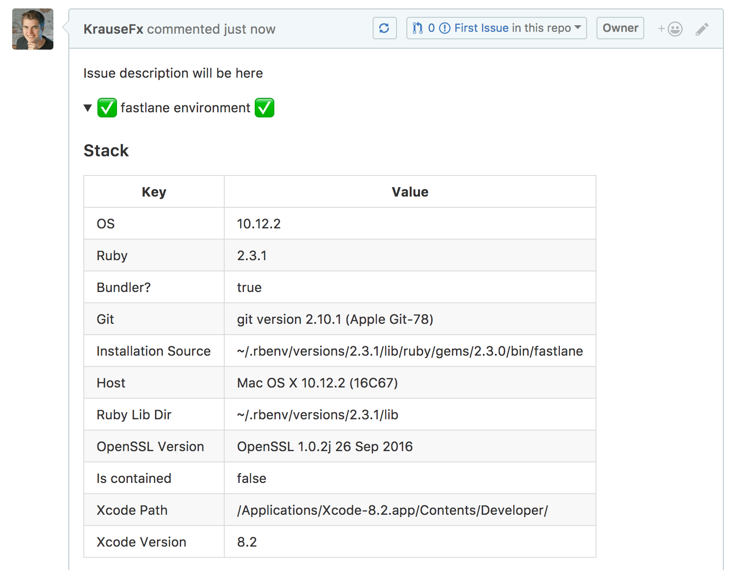The height and width of the screenshot is (570, 736).
Task: Edit the comment with the pencil icon
Action: [702, 29]
